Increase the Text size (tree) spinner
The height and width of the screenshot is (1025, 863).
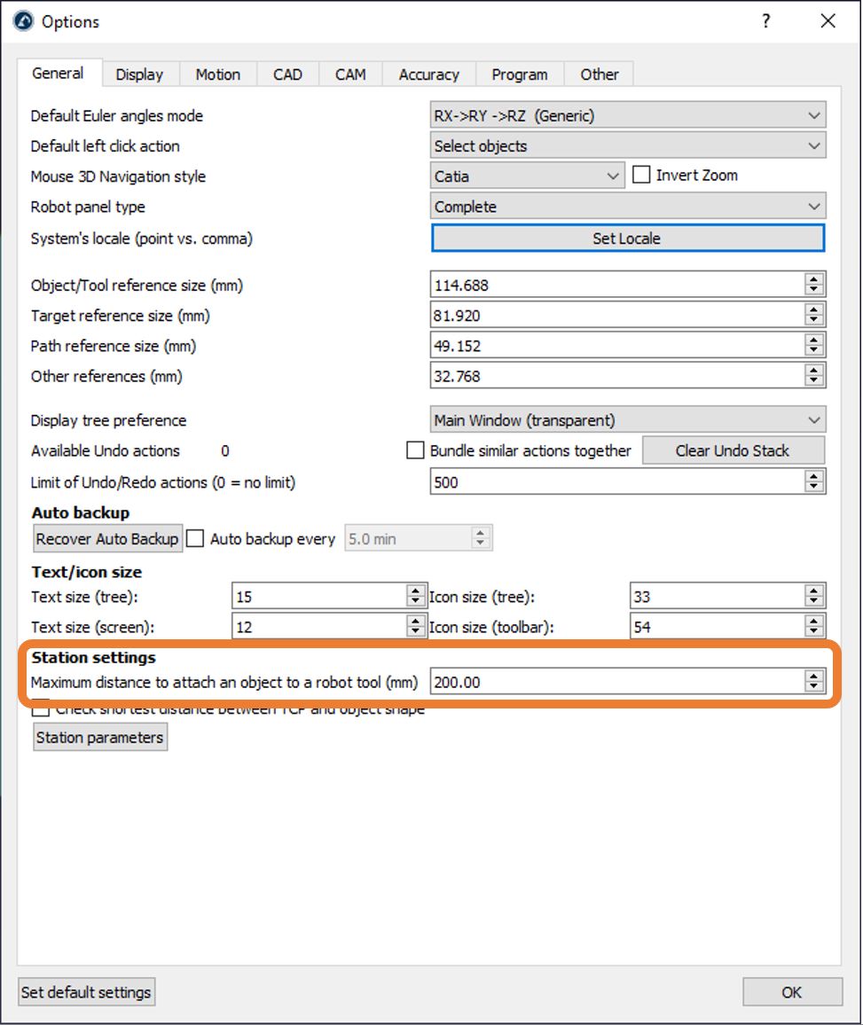[x=415, y=592]
